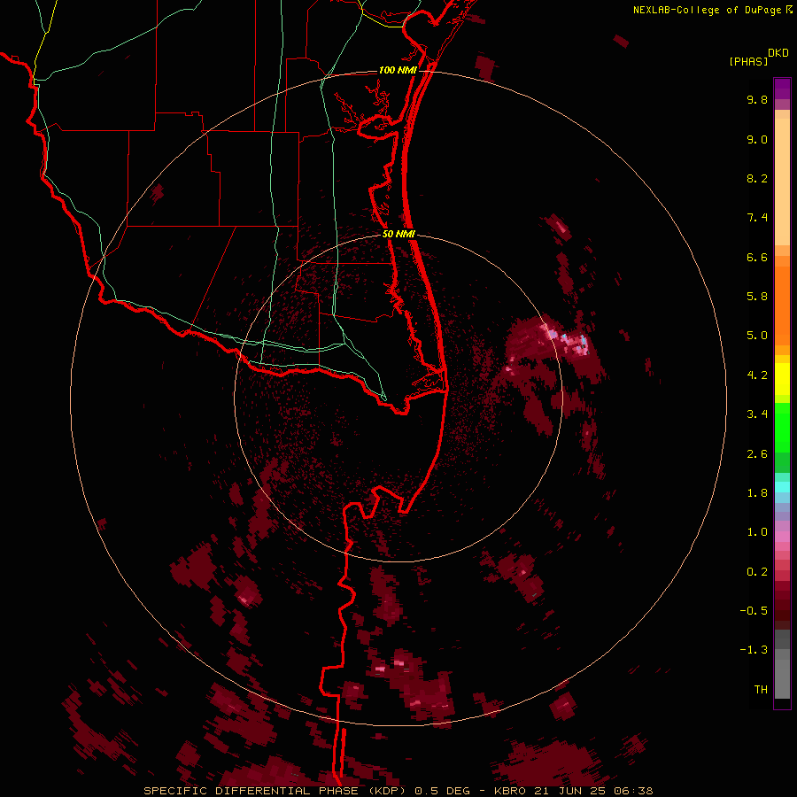Click the 1.8 scale label
The image size is (797, 797).
(757, 493)
